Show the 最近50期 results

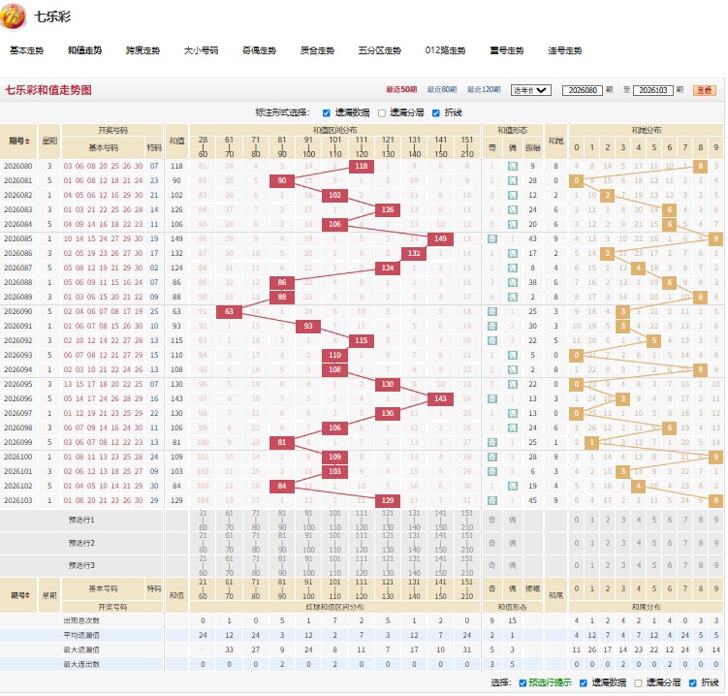click(x=401, y=89)
